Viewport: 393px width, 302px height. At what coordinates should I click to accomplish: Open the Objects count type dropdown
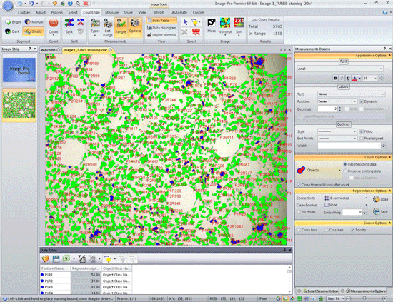click(x=319, y=171)
